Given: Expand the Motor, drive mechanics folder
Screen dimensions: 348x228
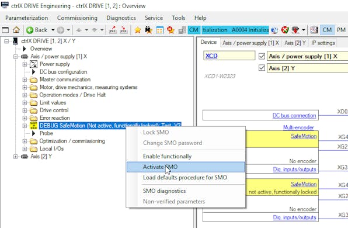Looking at the screenshot, I should click(x=25, y=87).
